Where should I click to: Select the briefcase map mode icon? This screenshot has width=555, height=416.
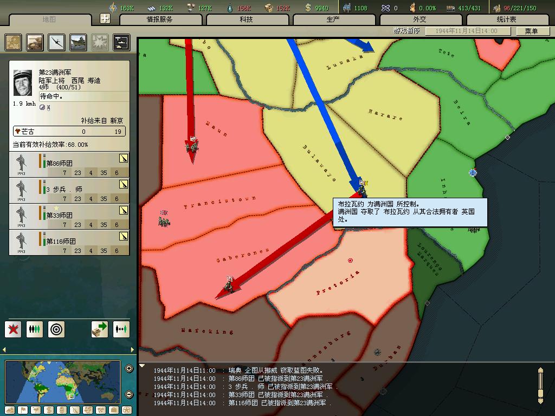[x=114, y=411]
